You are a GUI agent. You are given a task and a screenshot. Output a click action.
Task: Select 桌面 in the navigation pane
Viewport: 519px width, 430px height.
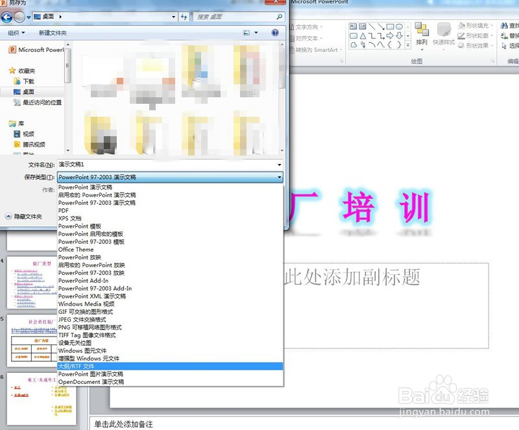pos(32,91)
